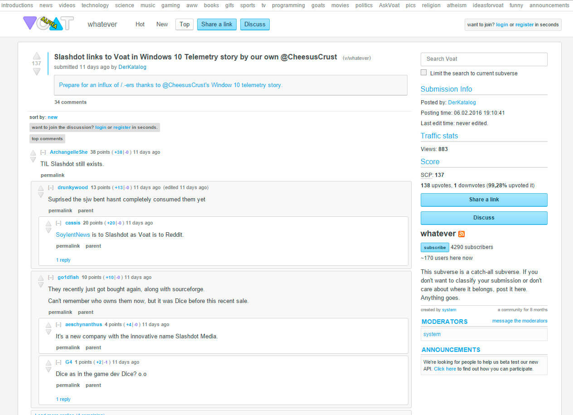Collapse cassis's comment
Viewport: 573px width, 415px height.
[58, 223]
